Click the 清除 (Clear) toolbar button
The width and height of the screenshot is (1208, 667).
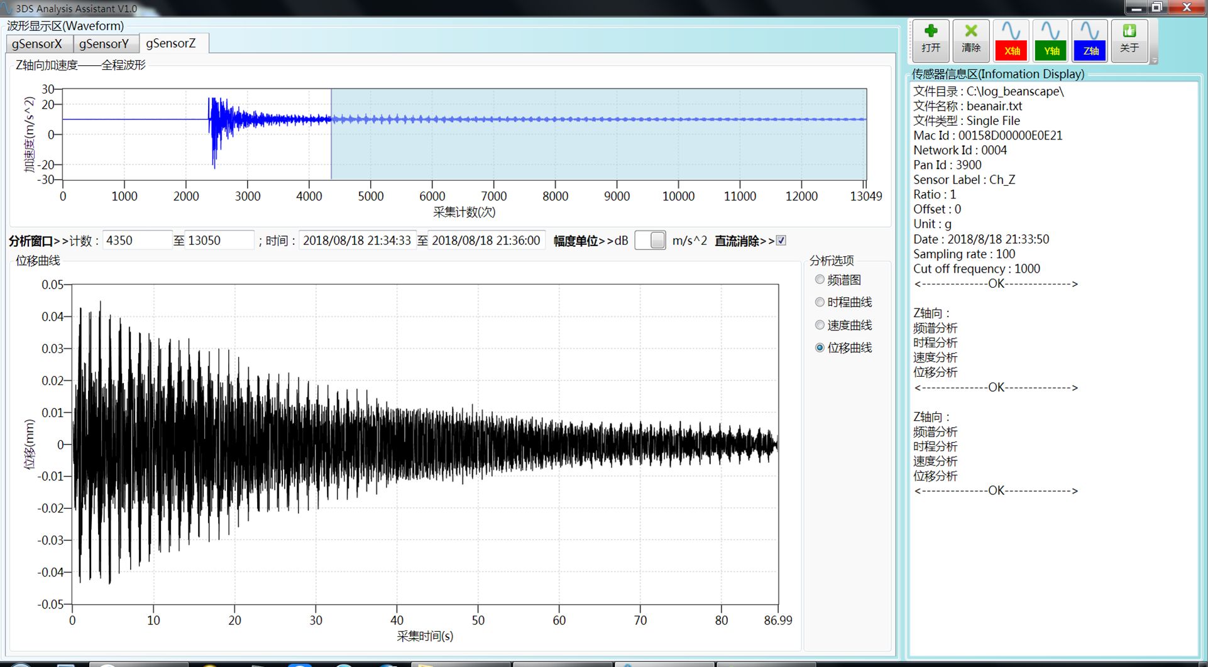[x=970, y=40]
